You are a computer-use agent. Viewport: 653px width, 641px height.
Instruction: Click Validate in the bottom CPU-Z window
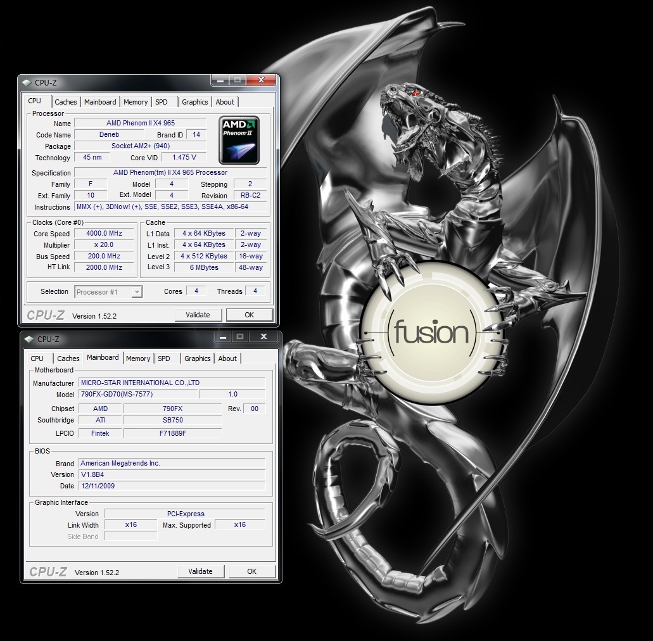tap(200, 571)
